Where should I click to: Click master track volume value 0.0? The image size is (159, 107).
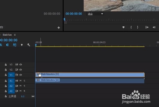click(x=23, y=96)
